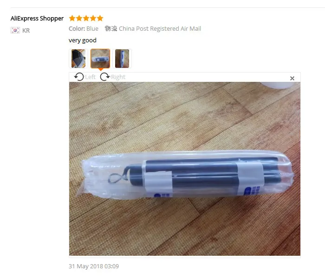Click the first orange star
The height and width of the screenshot is (279, 325).
click(x=72, y=18)
